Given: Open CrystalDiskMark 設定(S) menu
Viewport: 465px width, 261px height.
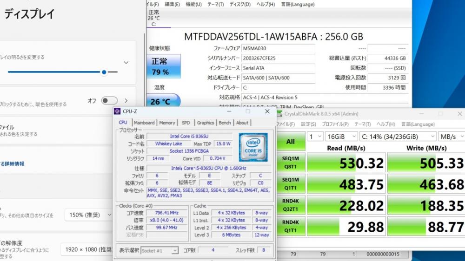Looking at the screenshot, I should 308,124.
